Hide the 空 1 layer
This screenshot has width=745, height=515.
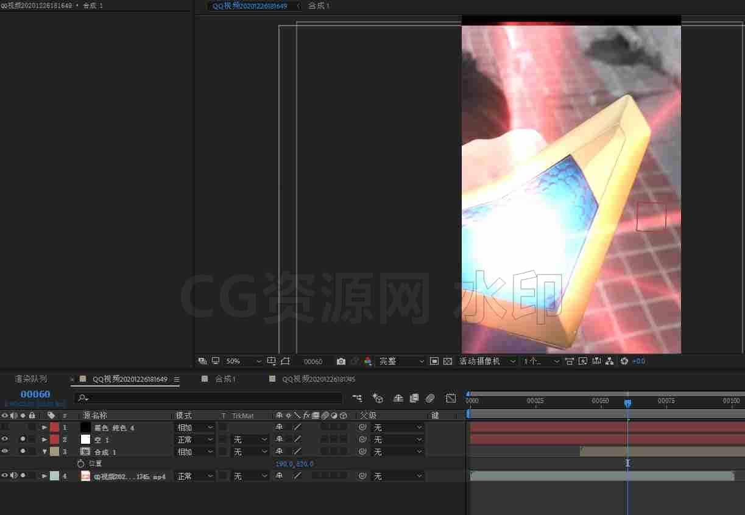pos(5,440)
